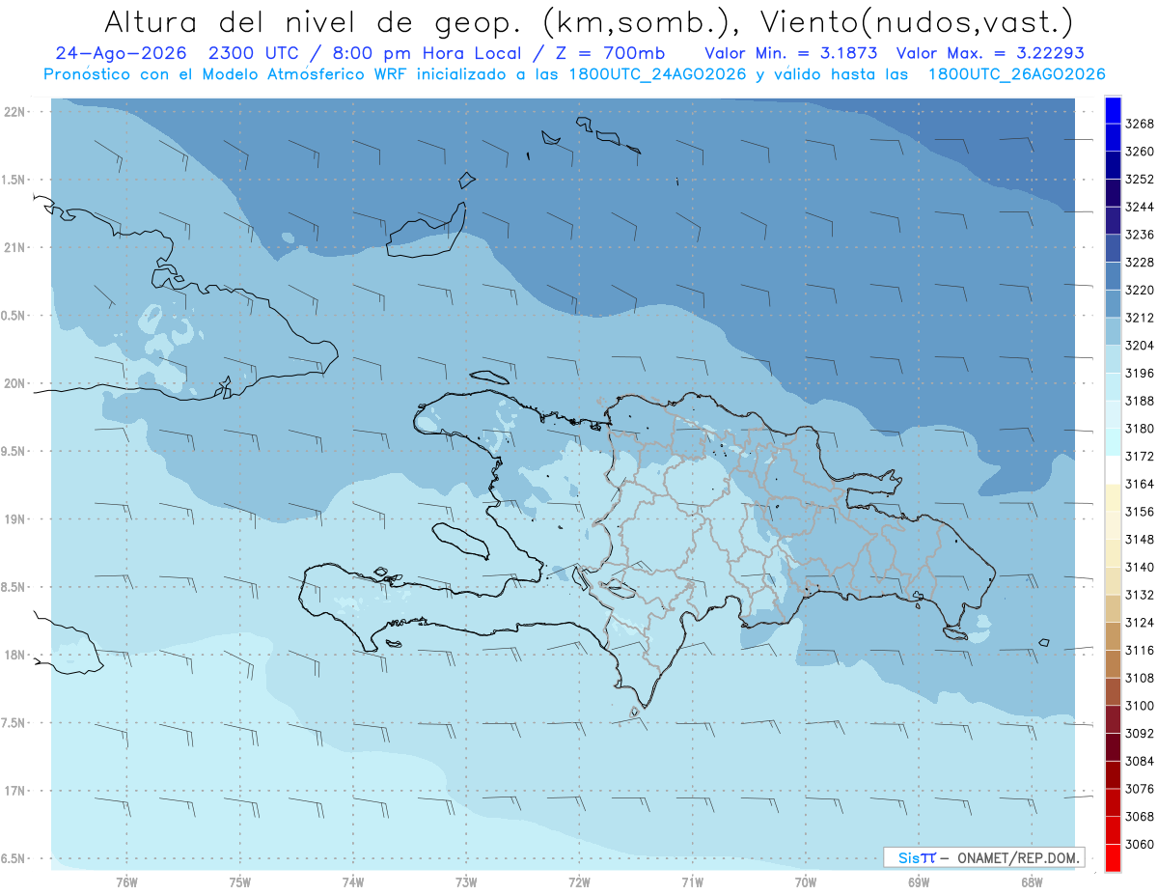Select the '8:00 pm Hora Local' text
This screenshot has height=895, width=1158.
(427, 53)
